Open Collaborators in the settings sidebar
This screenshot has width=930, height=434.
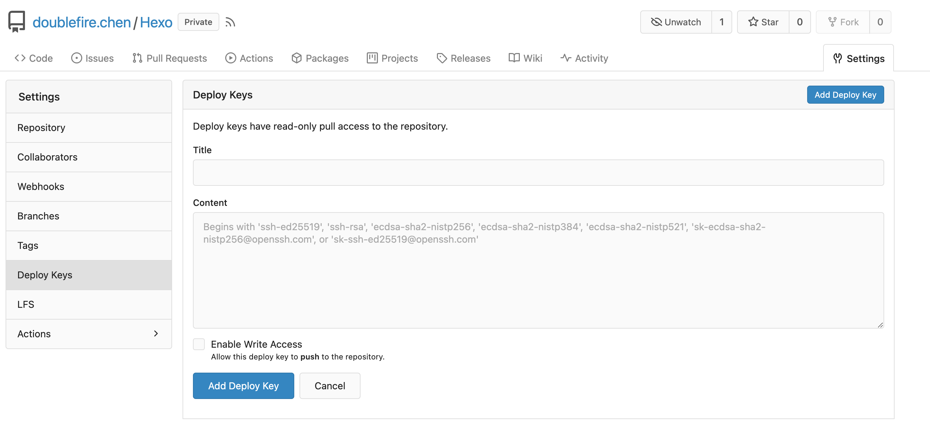tap(47, 157)
